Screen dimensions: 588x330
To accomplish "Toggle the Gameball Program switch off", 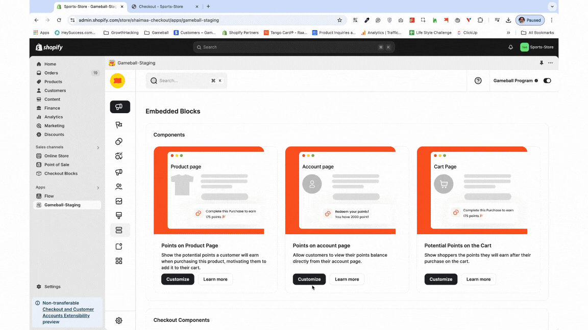I will [x=547, y=80].
